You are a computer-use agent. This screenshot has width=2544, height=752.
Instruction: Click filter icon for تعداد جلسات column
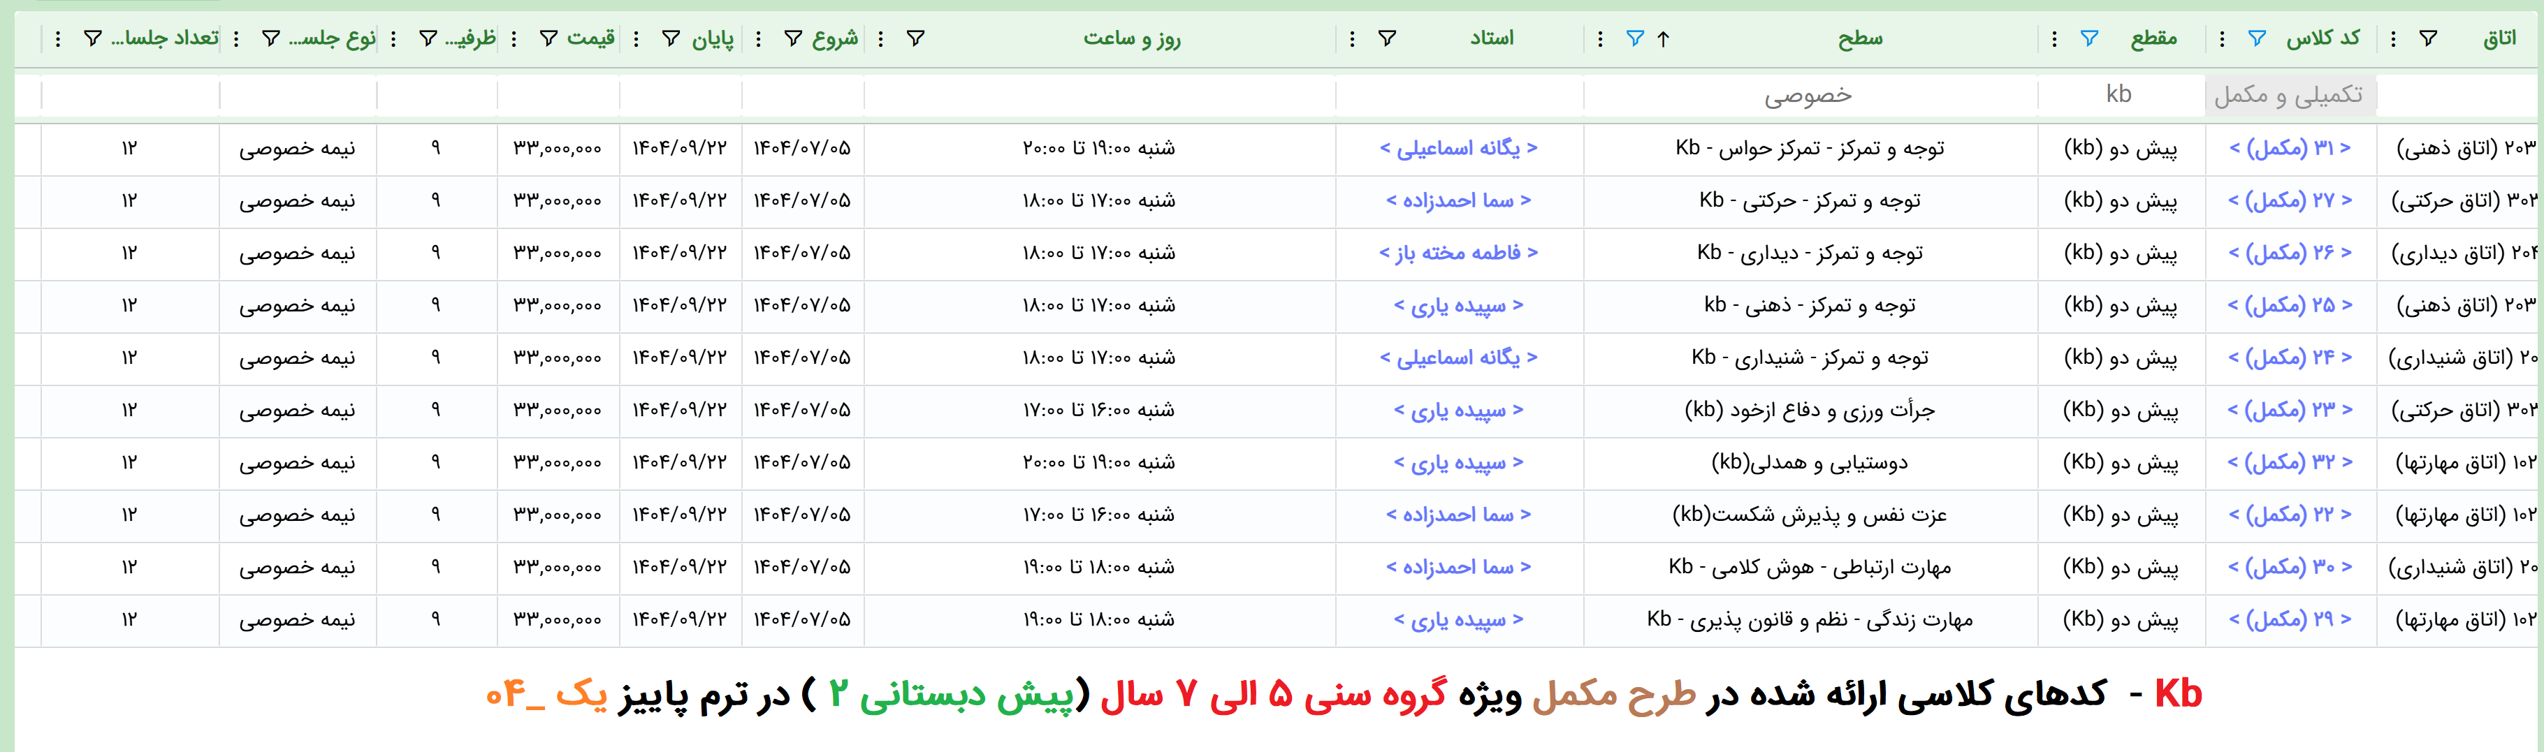click(92, 38)
